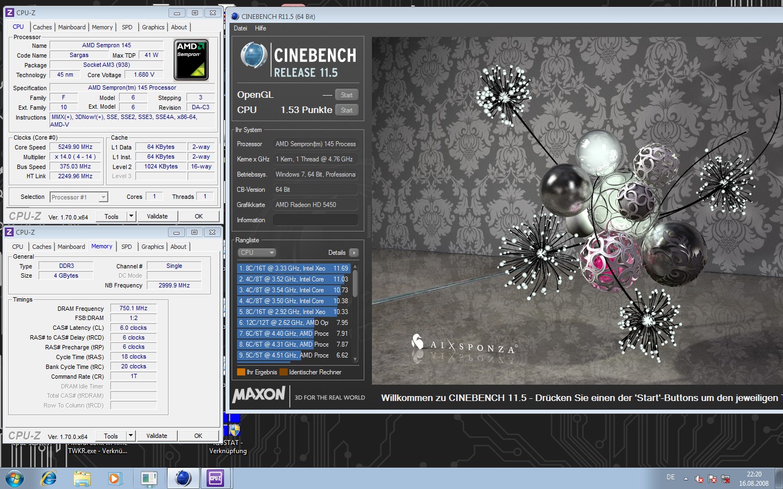Screen dimensions: 783x489
Task: Start the CPU benchmark in Cinebench
Action: pos(346,110)
